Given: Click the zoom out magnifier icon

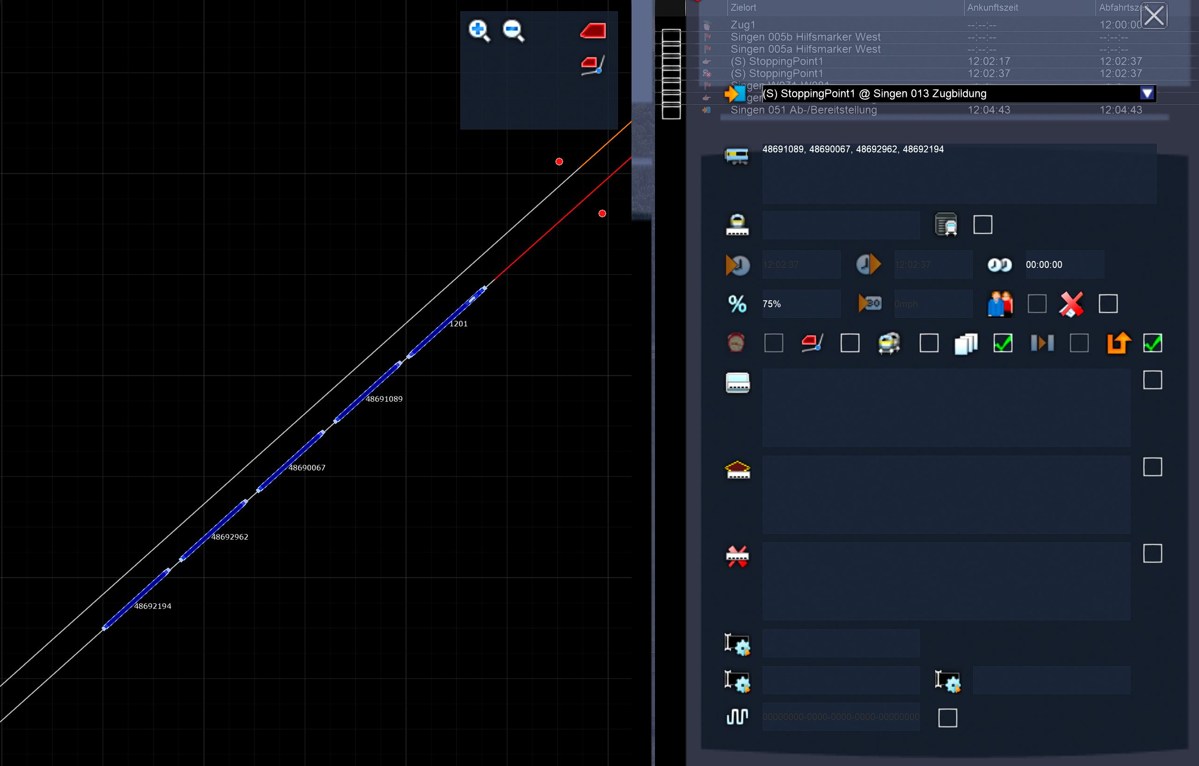Looking at the screenshot, I should click(513, 31).
